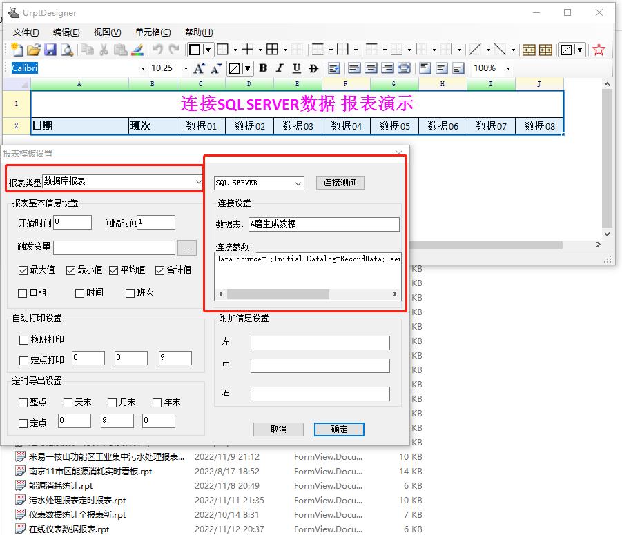Toggle bold formatting
Screen dimensions: 622x535
263,68
